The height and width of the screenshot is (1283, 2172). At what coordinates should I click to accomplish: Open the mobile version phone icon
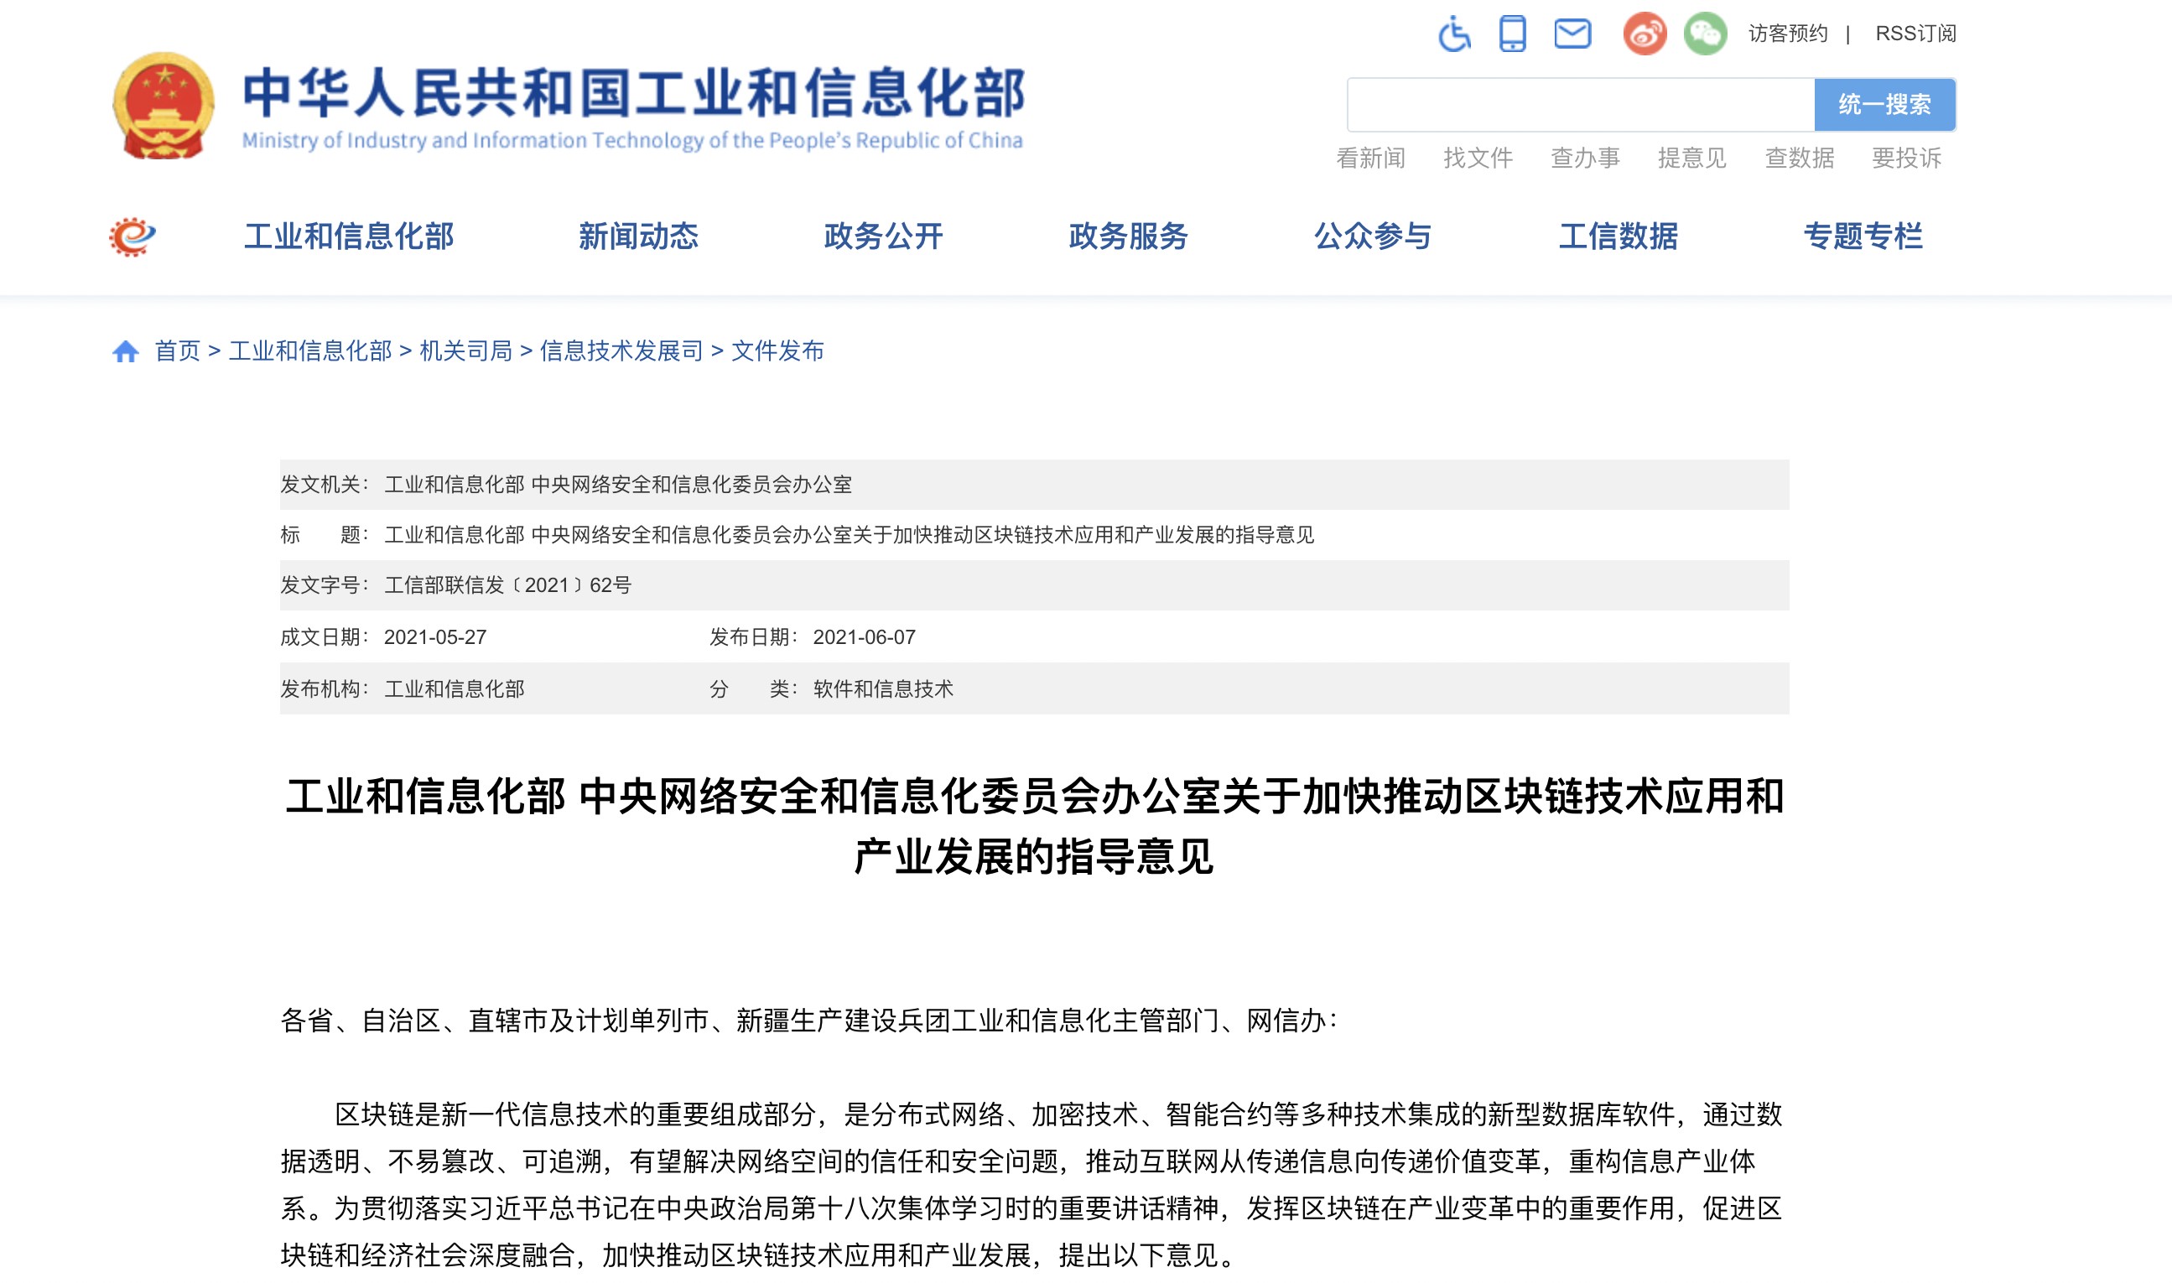point(1512,34)
